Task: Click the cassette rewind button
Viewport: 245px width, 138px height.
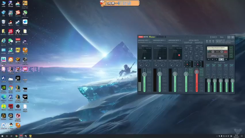Action: (209, 59)
